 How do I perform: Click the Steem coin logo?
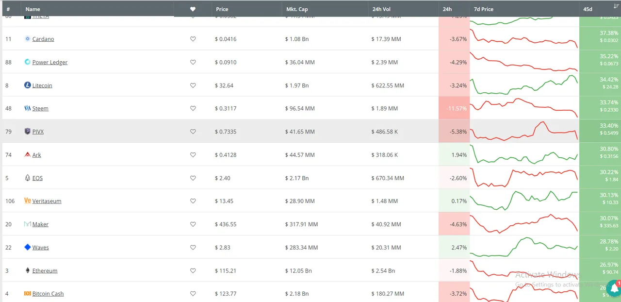(28, 108)
